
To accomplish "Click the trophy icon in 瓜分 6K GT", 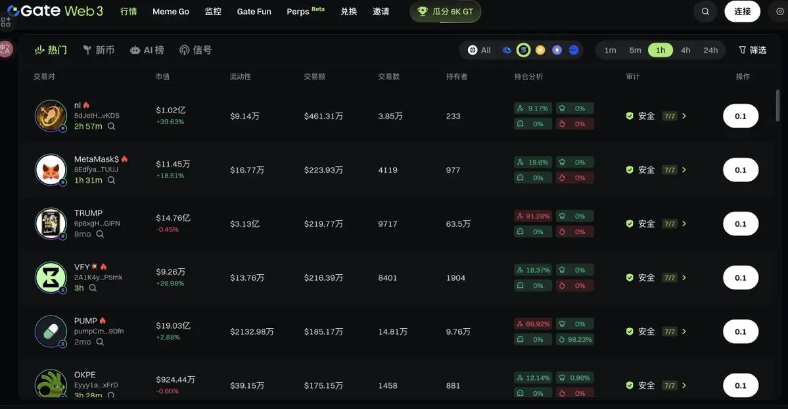I will [422, 12].
